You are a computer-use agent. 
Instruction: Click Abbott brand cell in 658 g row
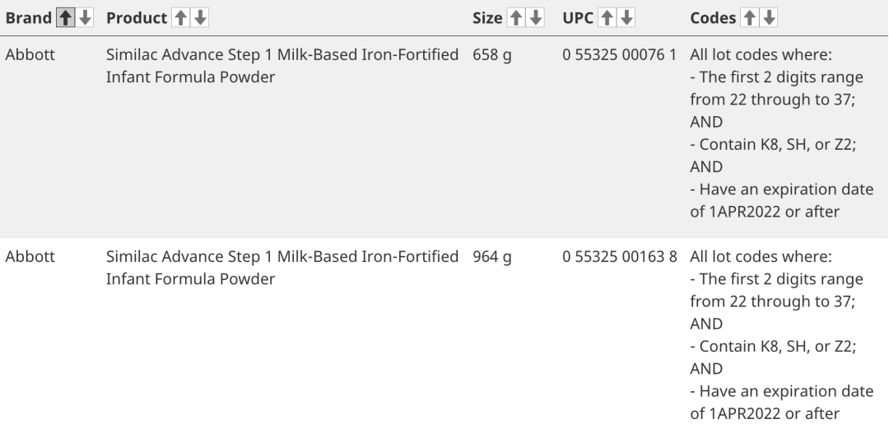click(x=30, y=55)
